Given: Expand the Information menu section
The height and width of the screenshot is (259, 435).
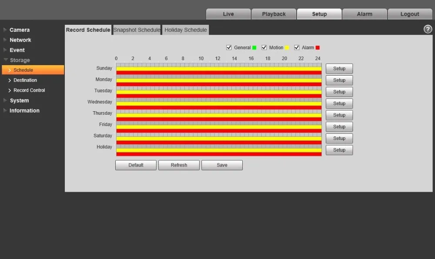Looking at the screenshot, I should click(x=24, y=110).
